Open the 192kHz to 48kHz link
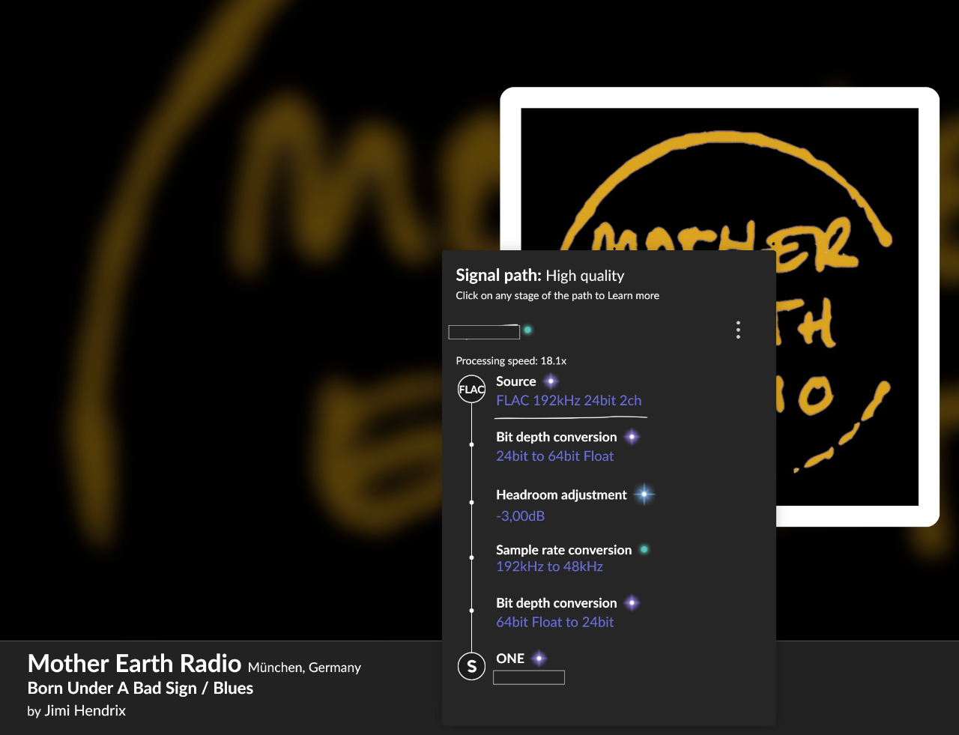The height and width of the screenshot is (735, 959). (549, 567)
